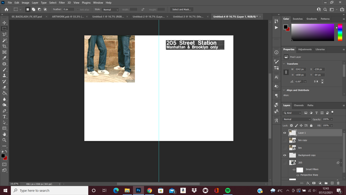Switch to the ARTWORK.psb document tab
The width and height of the screenshot is (346, 195).
point(68,17)
